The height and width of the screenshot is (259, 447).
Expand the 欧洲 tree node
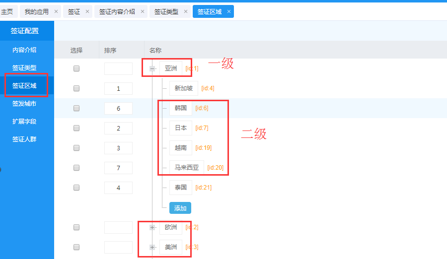(x=152, y=227)
